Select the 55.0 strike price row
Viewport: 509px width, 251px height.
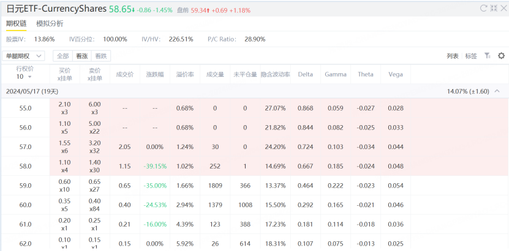click(x=255, y=108)
